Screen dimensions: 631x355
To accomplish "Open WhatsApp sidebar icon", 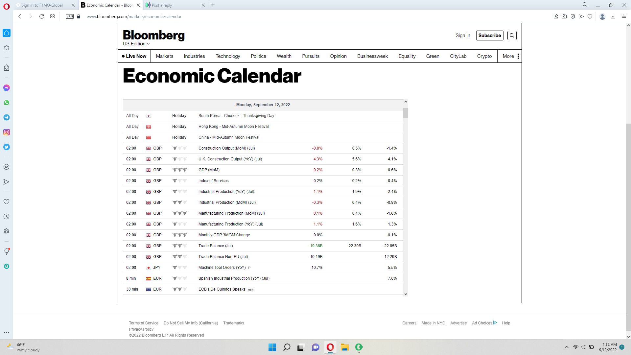I will point(7,103).
